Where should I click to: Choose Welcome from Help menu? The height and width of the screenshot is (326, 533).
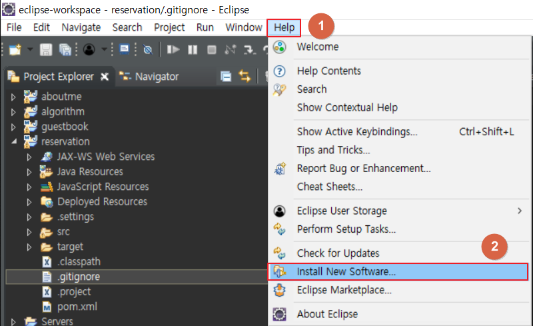pyautogui.click(x=400, y=47)
